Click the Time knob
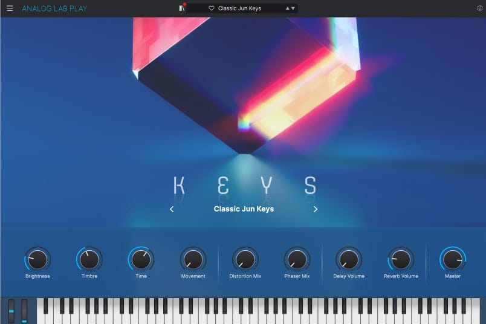 (x=141, y=260)
